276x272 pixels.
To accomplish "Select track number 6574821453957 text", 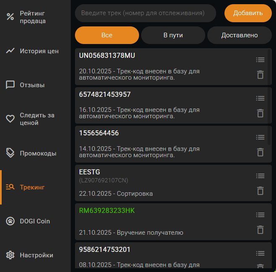I will point(105,94).
